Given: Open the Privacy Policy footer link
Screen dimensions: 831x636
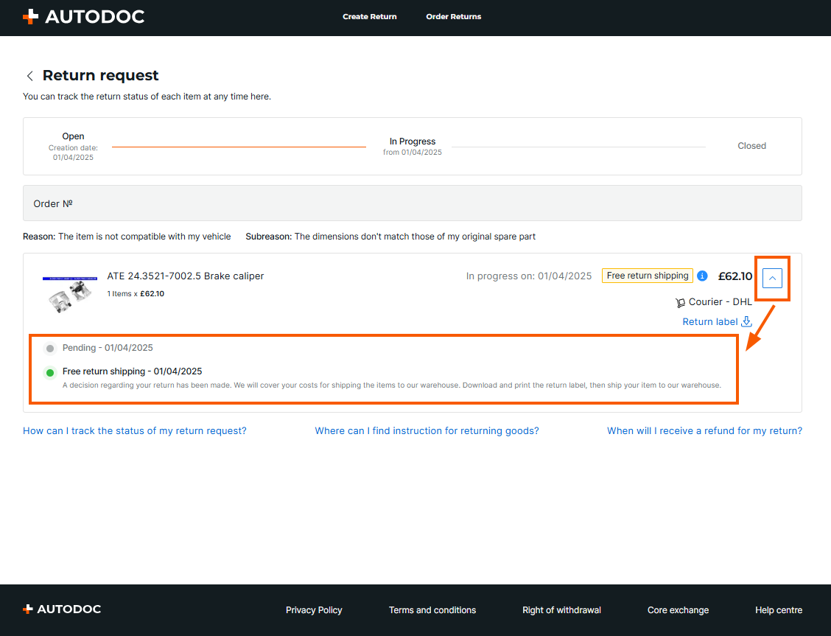Looking at the screenshot, I should click(x=314, y=609).
